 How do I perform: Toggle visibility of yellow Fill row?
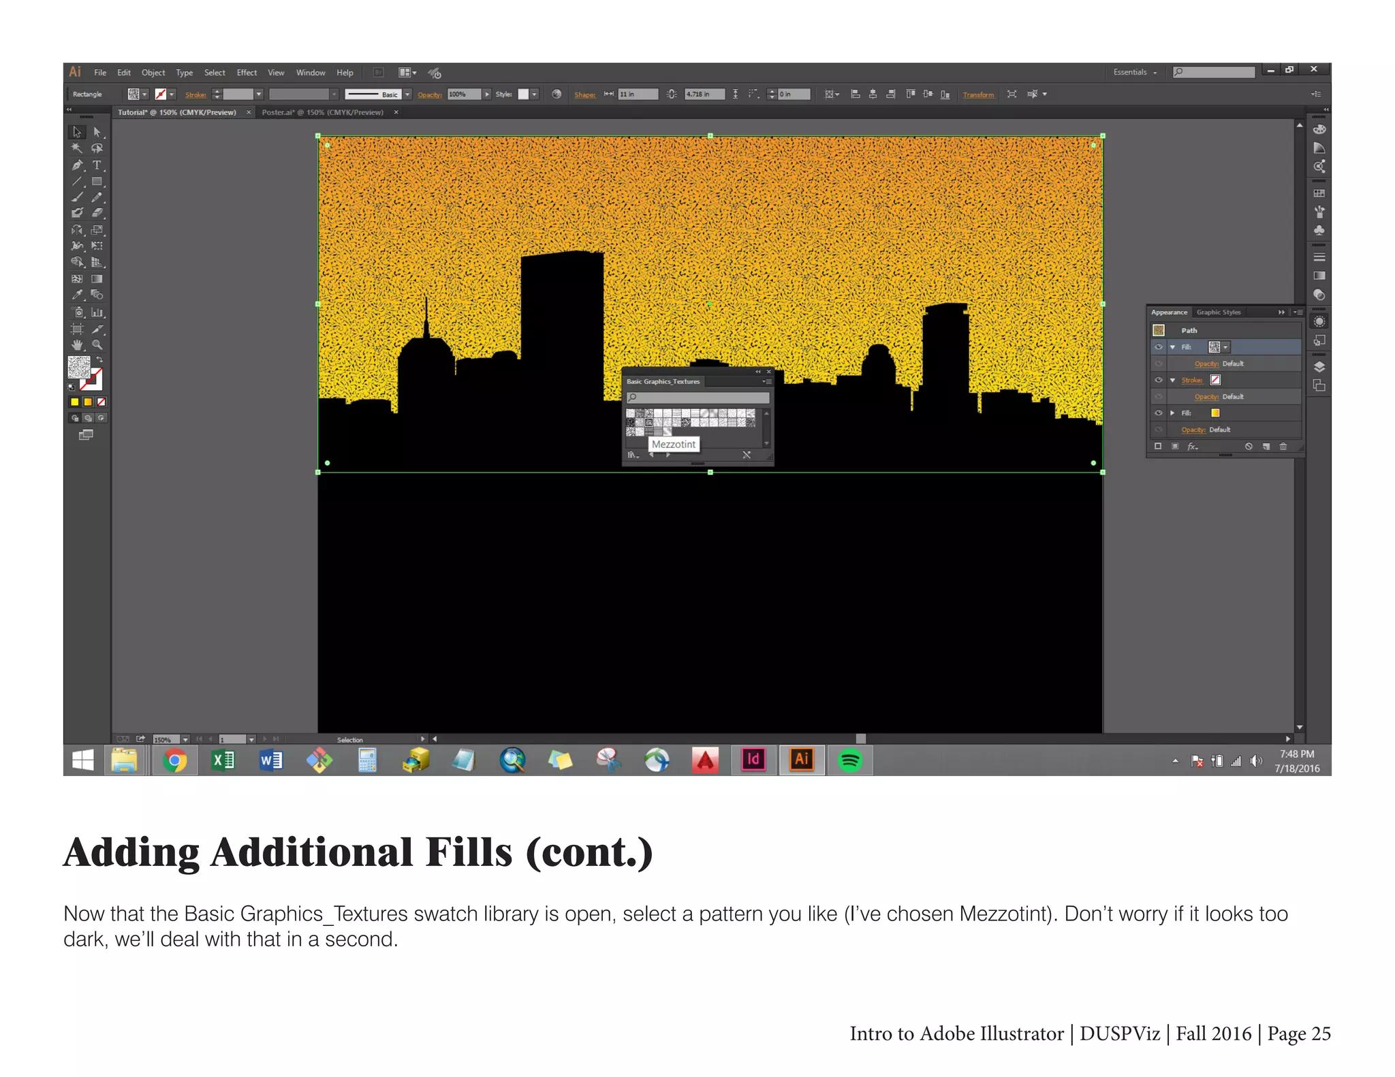point(1159,413)
